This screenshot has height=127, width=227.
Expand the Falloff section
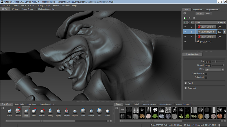(x=186, y=83)
